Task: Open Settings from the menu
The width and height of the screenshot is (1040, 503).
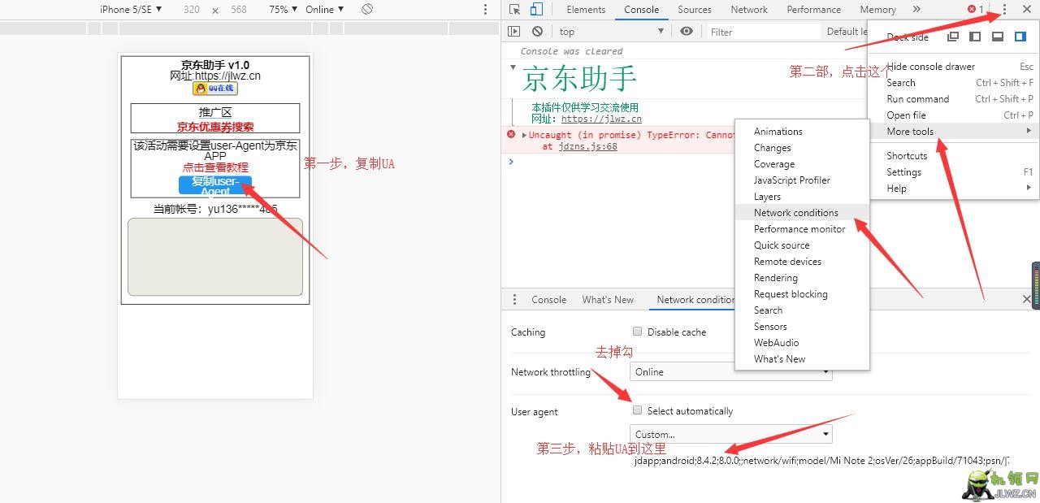Action: pyautogui.click(x=953, y=172)
